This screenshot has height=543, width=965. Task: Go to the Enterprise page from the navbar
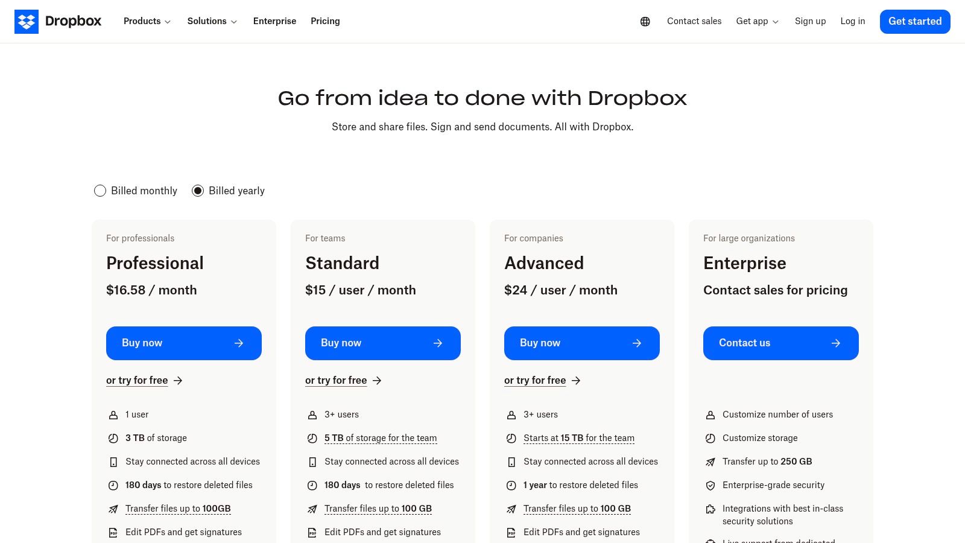(274, 21)
